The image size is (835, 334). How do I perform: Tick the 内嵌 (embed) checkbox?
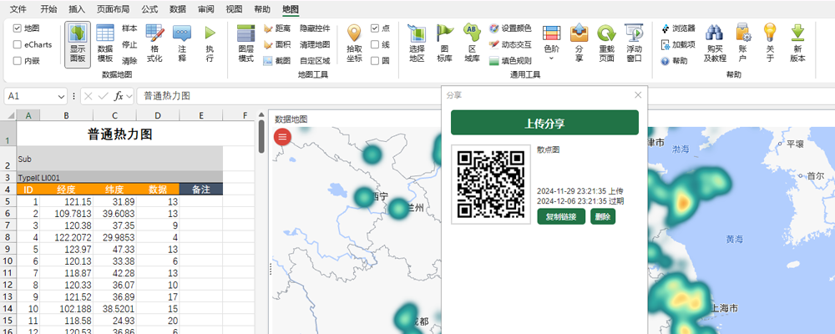[x=18, y=61]
